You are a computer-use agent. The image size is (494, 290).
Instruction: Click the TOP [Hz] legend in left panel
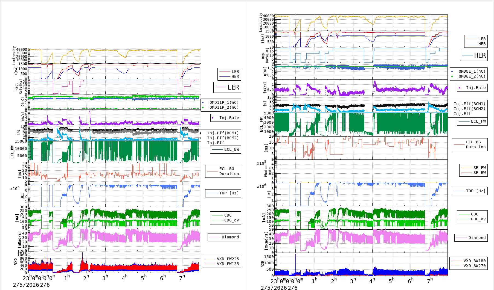[x=223, y=193]
